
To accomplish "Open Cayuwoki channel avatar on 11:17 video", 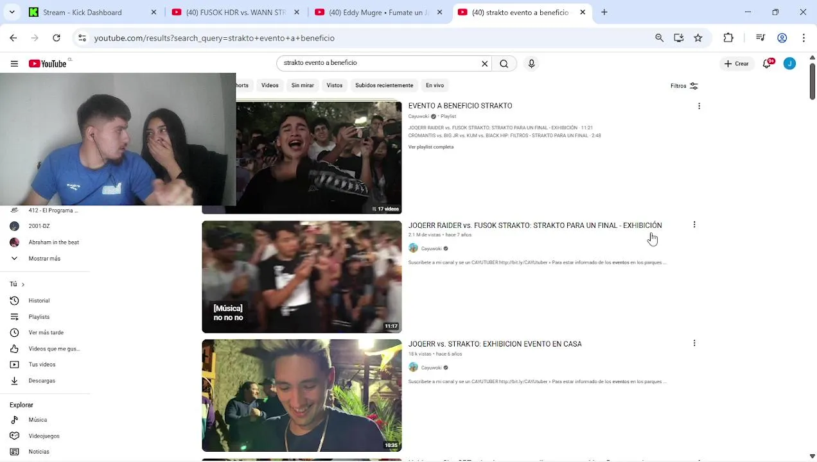I will (x=413, y=248).
